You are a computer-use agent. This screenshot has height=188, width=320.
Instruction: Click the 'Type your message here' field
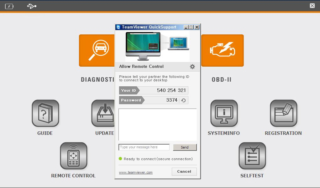[144, 147]
